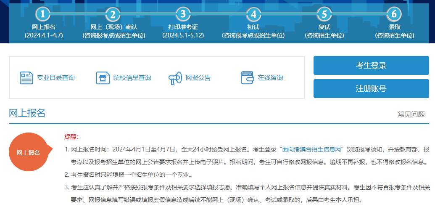This screenshot has height=207, width=435.
Task: Click the line 考生报名时只能填报一个招生单位的一个专业
Action: (x=128, y=175)
